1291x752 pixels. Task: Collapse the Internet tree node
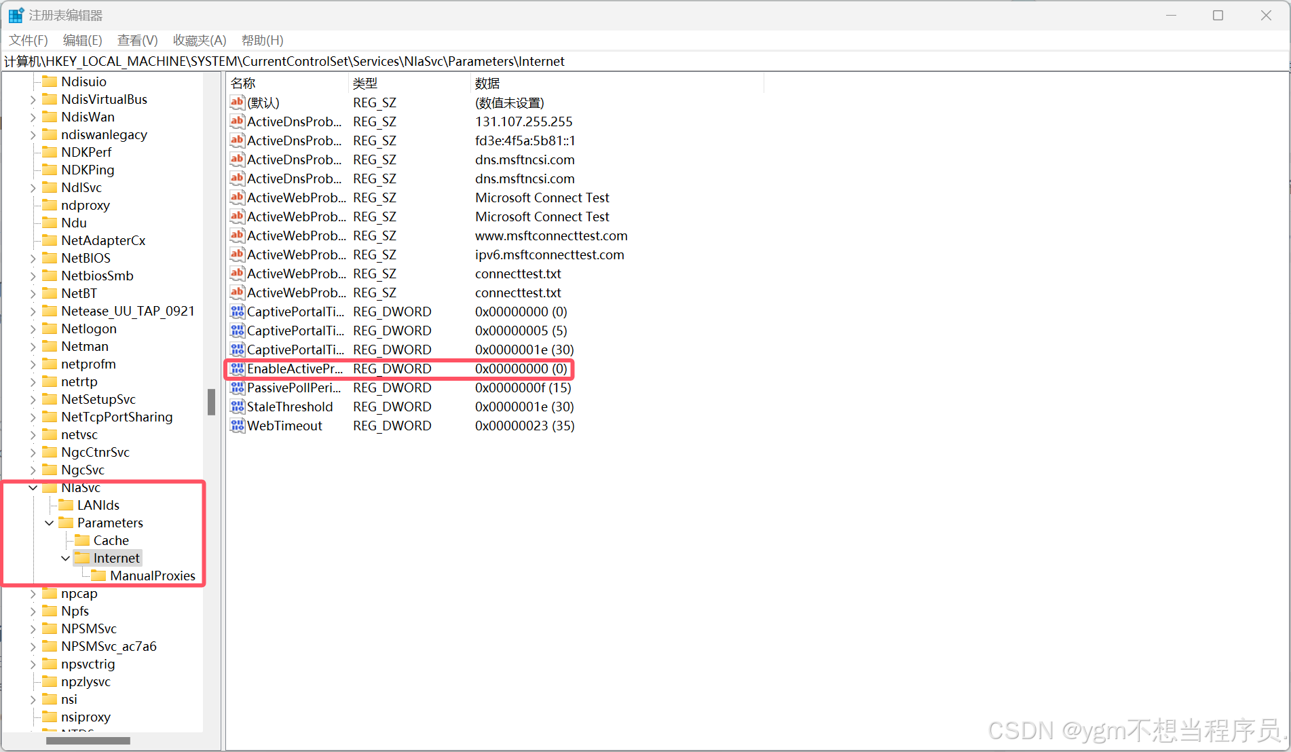click(x=65, y=558)
